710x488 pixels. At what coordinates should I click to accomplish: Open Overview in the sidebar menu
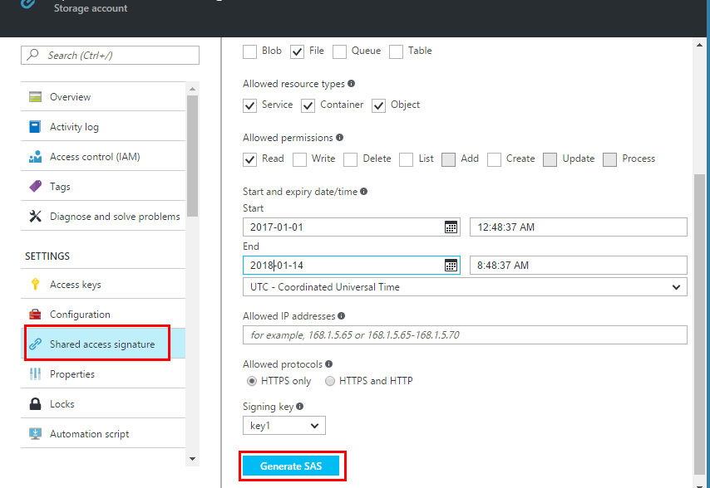(x=103, y=97)
